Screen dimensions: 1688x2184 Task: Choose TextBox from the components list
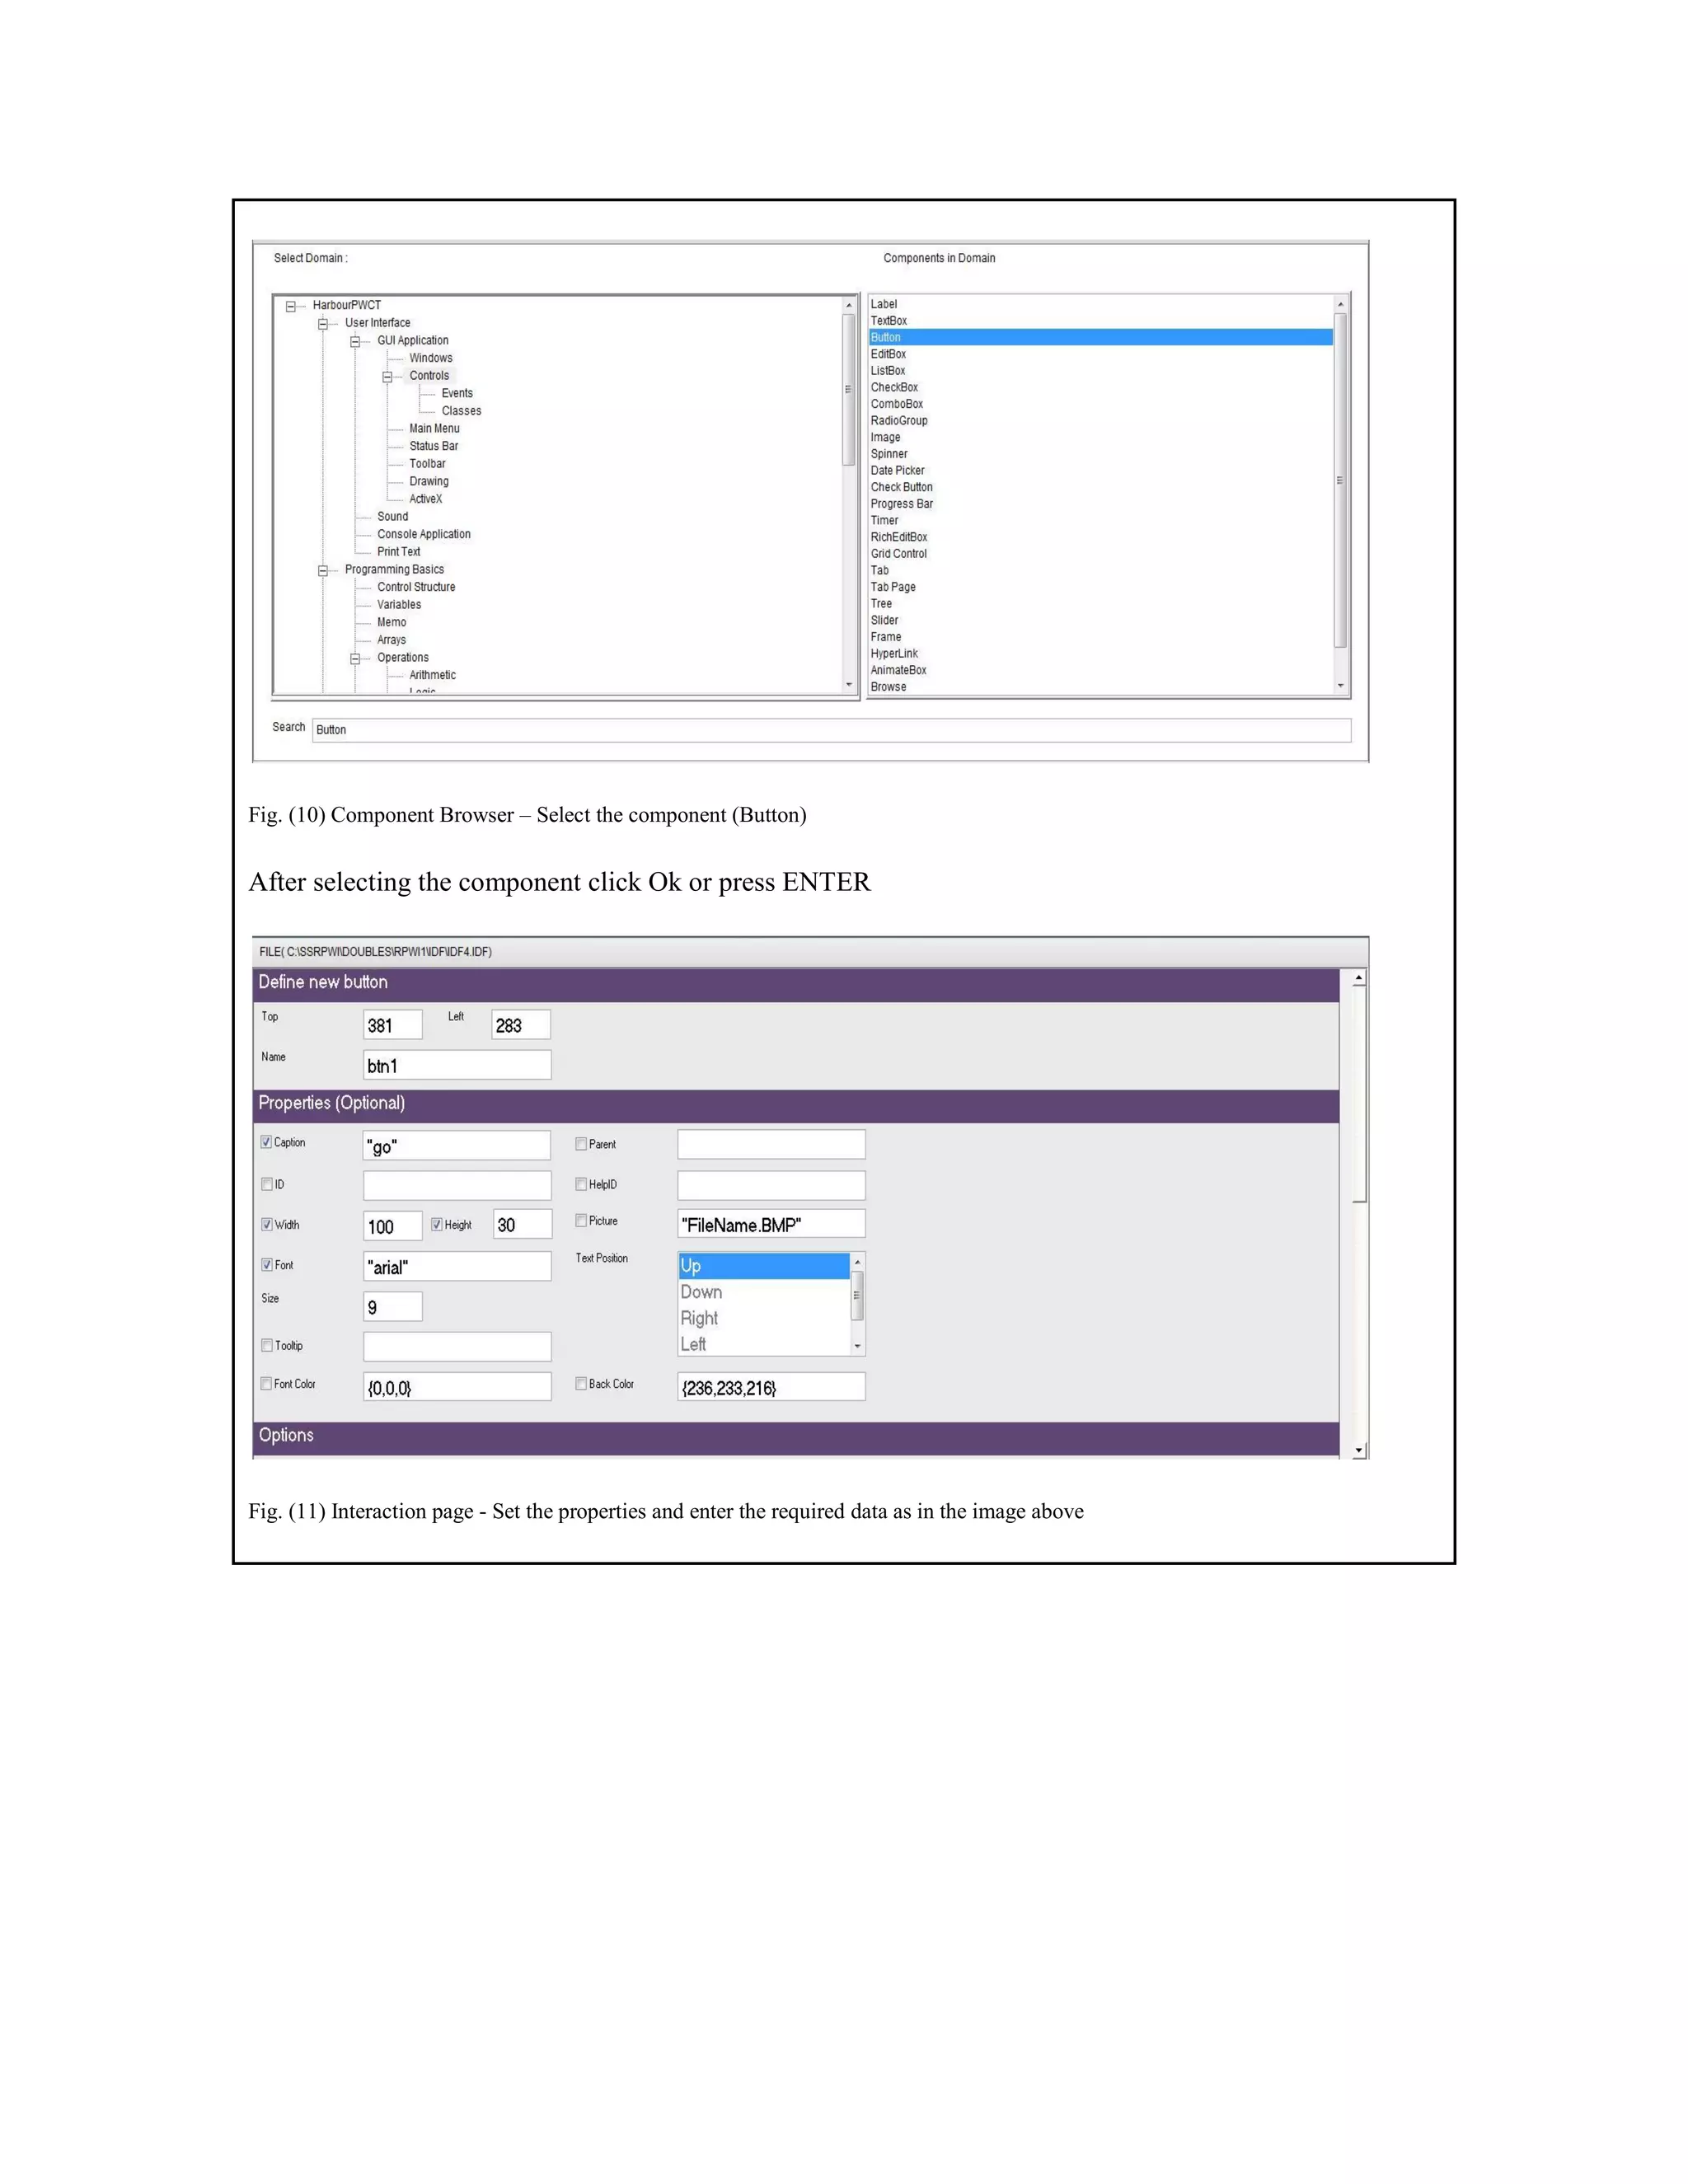(888, 321)
